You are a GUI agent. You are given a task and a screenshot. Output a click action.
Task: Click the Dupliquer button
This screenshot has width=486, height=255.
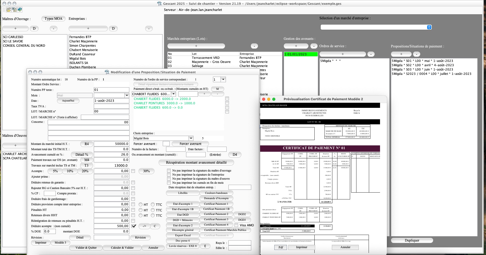[412, 240]
